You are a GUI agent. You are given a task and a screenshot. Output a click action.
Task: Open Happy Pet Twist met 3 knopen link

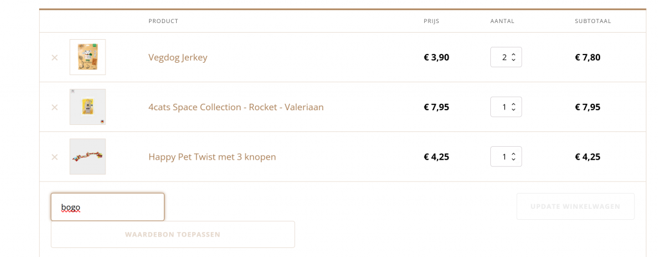point(212,157)
